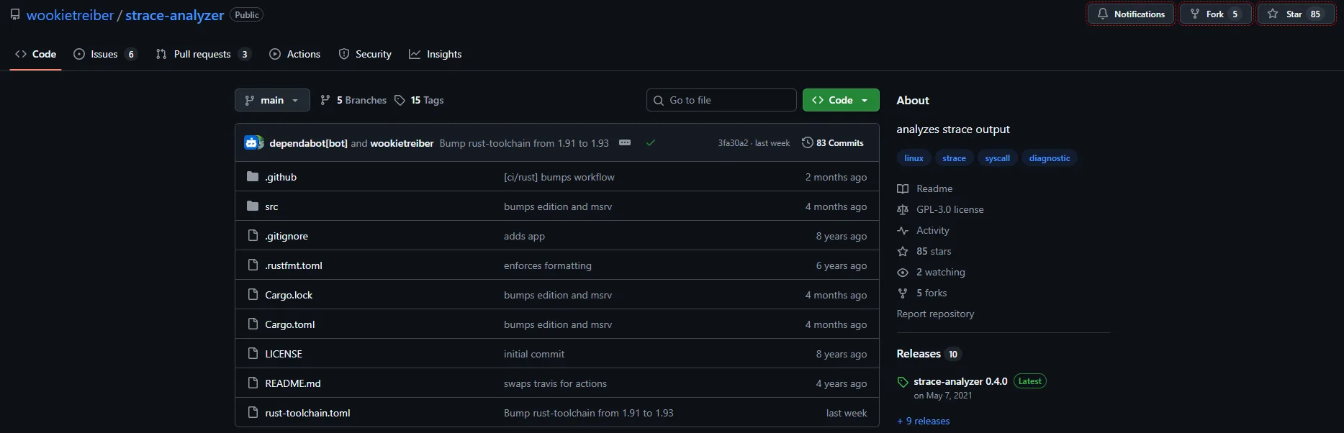
Task: Open the main branch dropdown
Action: [x=272, y=100]
